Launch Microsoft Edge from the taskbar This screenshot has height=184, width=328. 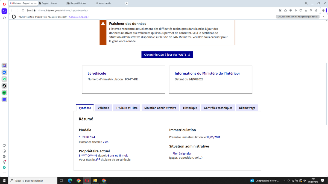pos(70,180)
